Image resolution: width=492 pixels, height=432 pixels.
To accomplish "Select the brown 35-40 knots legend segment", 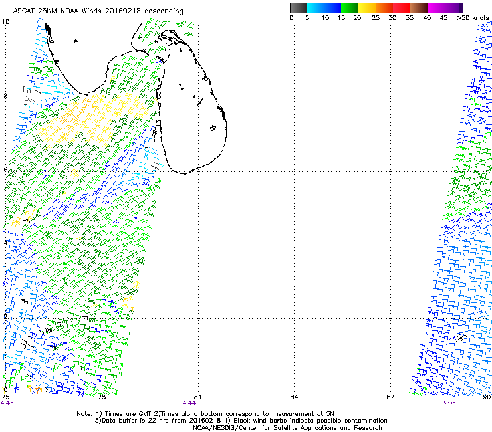I will 419,8.
